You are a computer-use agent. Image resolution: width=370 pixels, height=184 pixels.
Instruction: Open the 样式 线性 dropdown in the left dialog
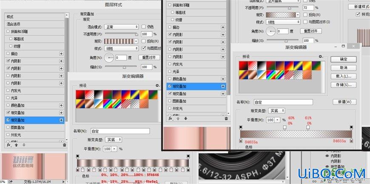(x=121, y=49)
